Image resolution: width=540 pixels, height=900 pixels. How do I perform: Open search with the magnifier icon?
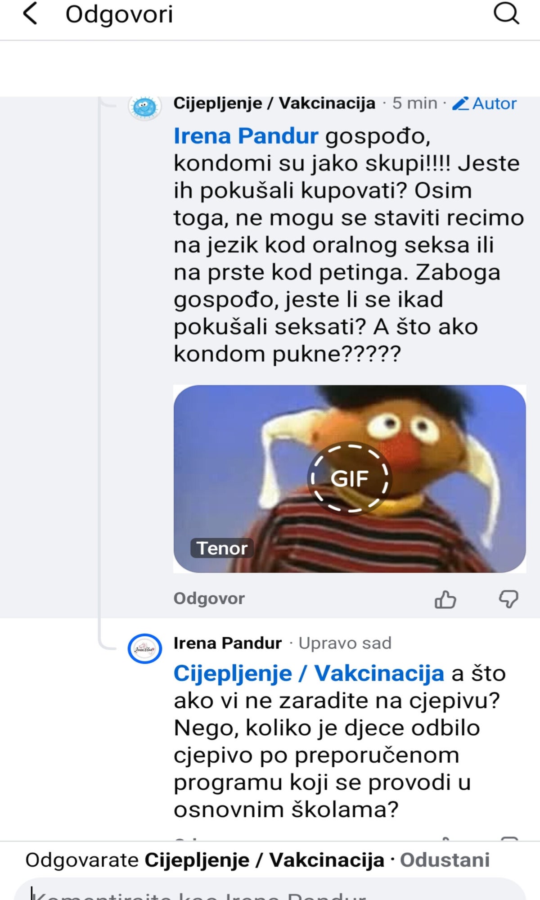[507, 13]
